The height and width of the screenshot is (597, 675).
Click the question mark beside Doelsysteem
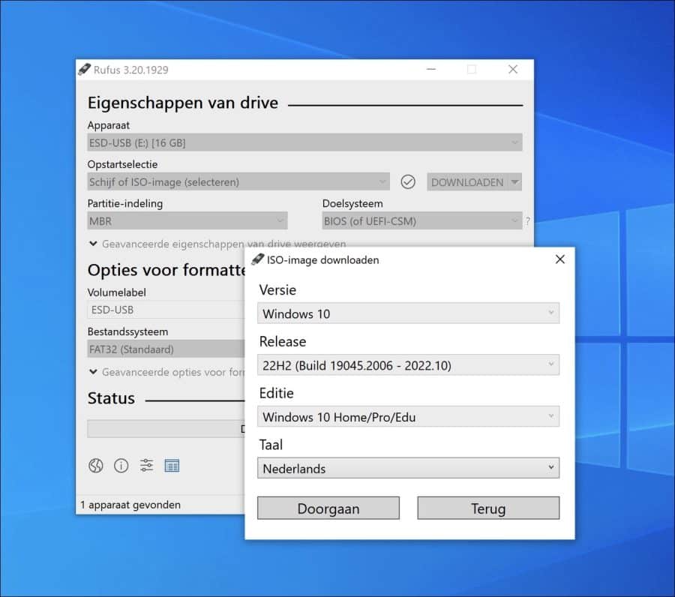(528, 221)
